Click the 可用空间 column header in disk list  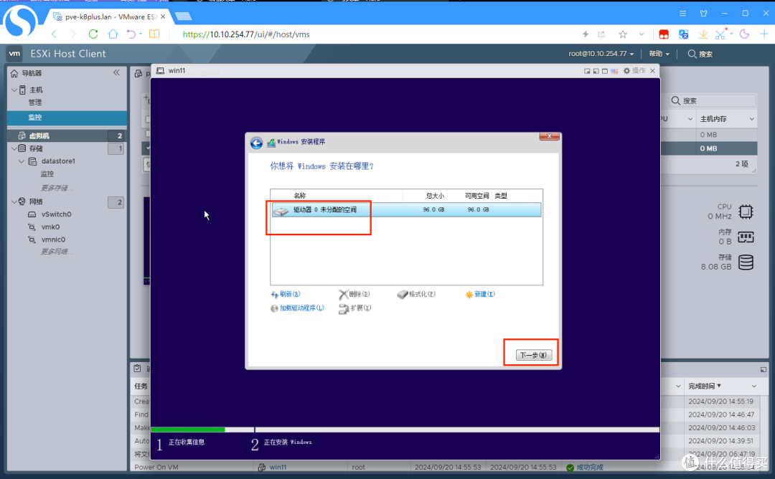pos(476,196)
